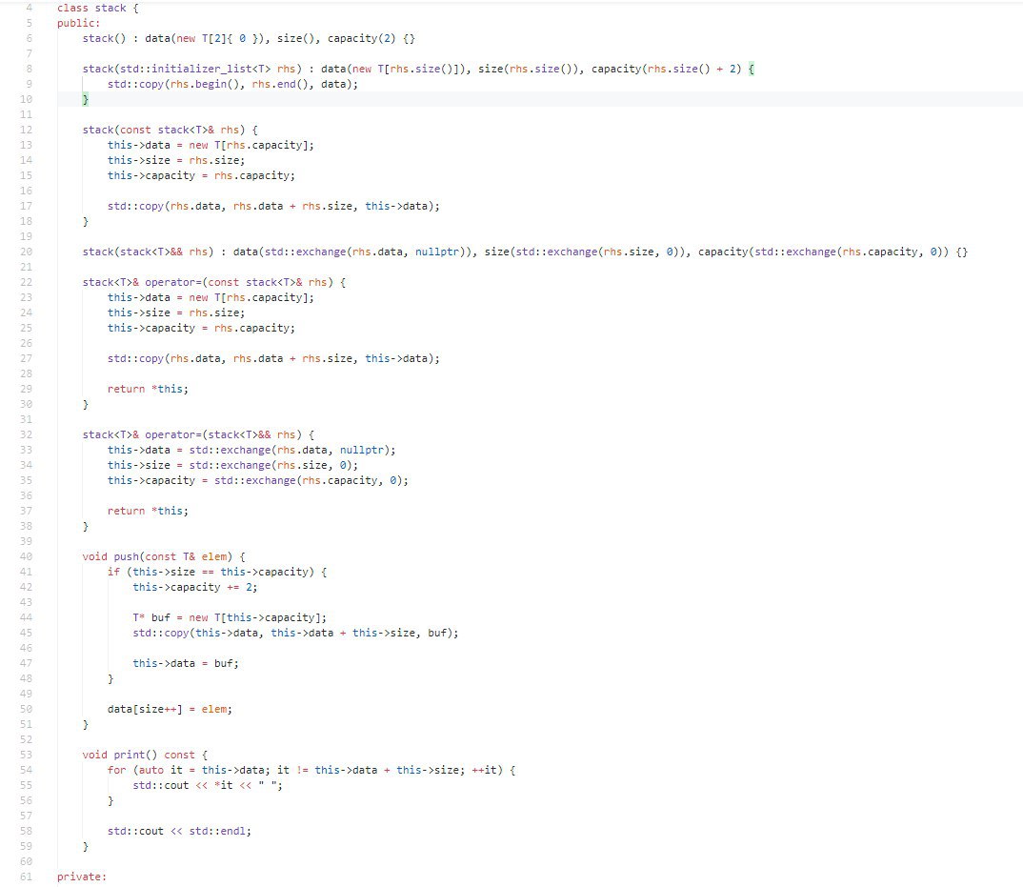1023x887 pixels.
Task: Click the std::copy into buf on line 45
Action: (295, 634)
